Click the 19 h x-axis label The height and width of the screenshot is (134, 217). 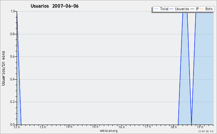pyautogui.click(x=200, y=127)
